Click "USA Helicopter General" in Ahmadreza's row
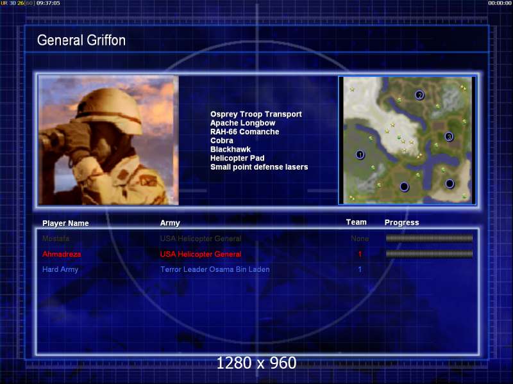 pyautogui.click(x=201, y=254)
